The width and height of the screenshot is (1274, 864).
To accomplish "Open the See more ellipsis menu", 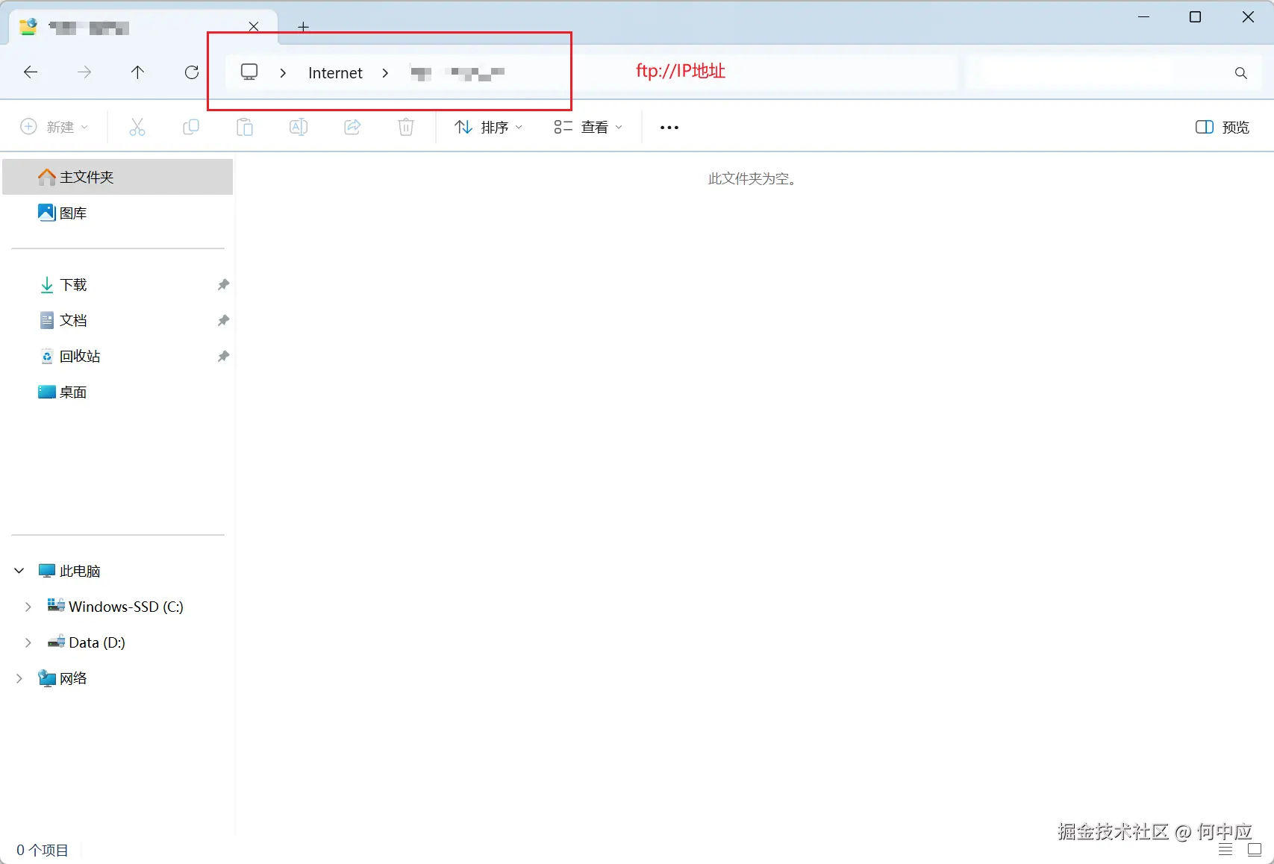I will (669, 128).
